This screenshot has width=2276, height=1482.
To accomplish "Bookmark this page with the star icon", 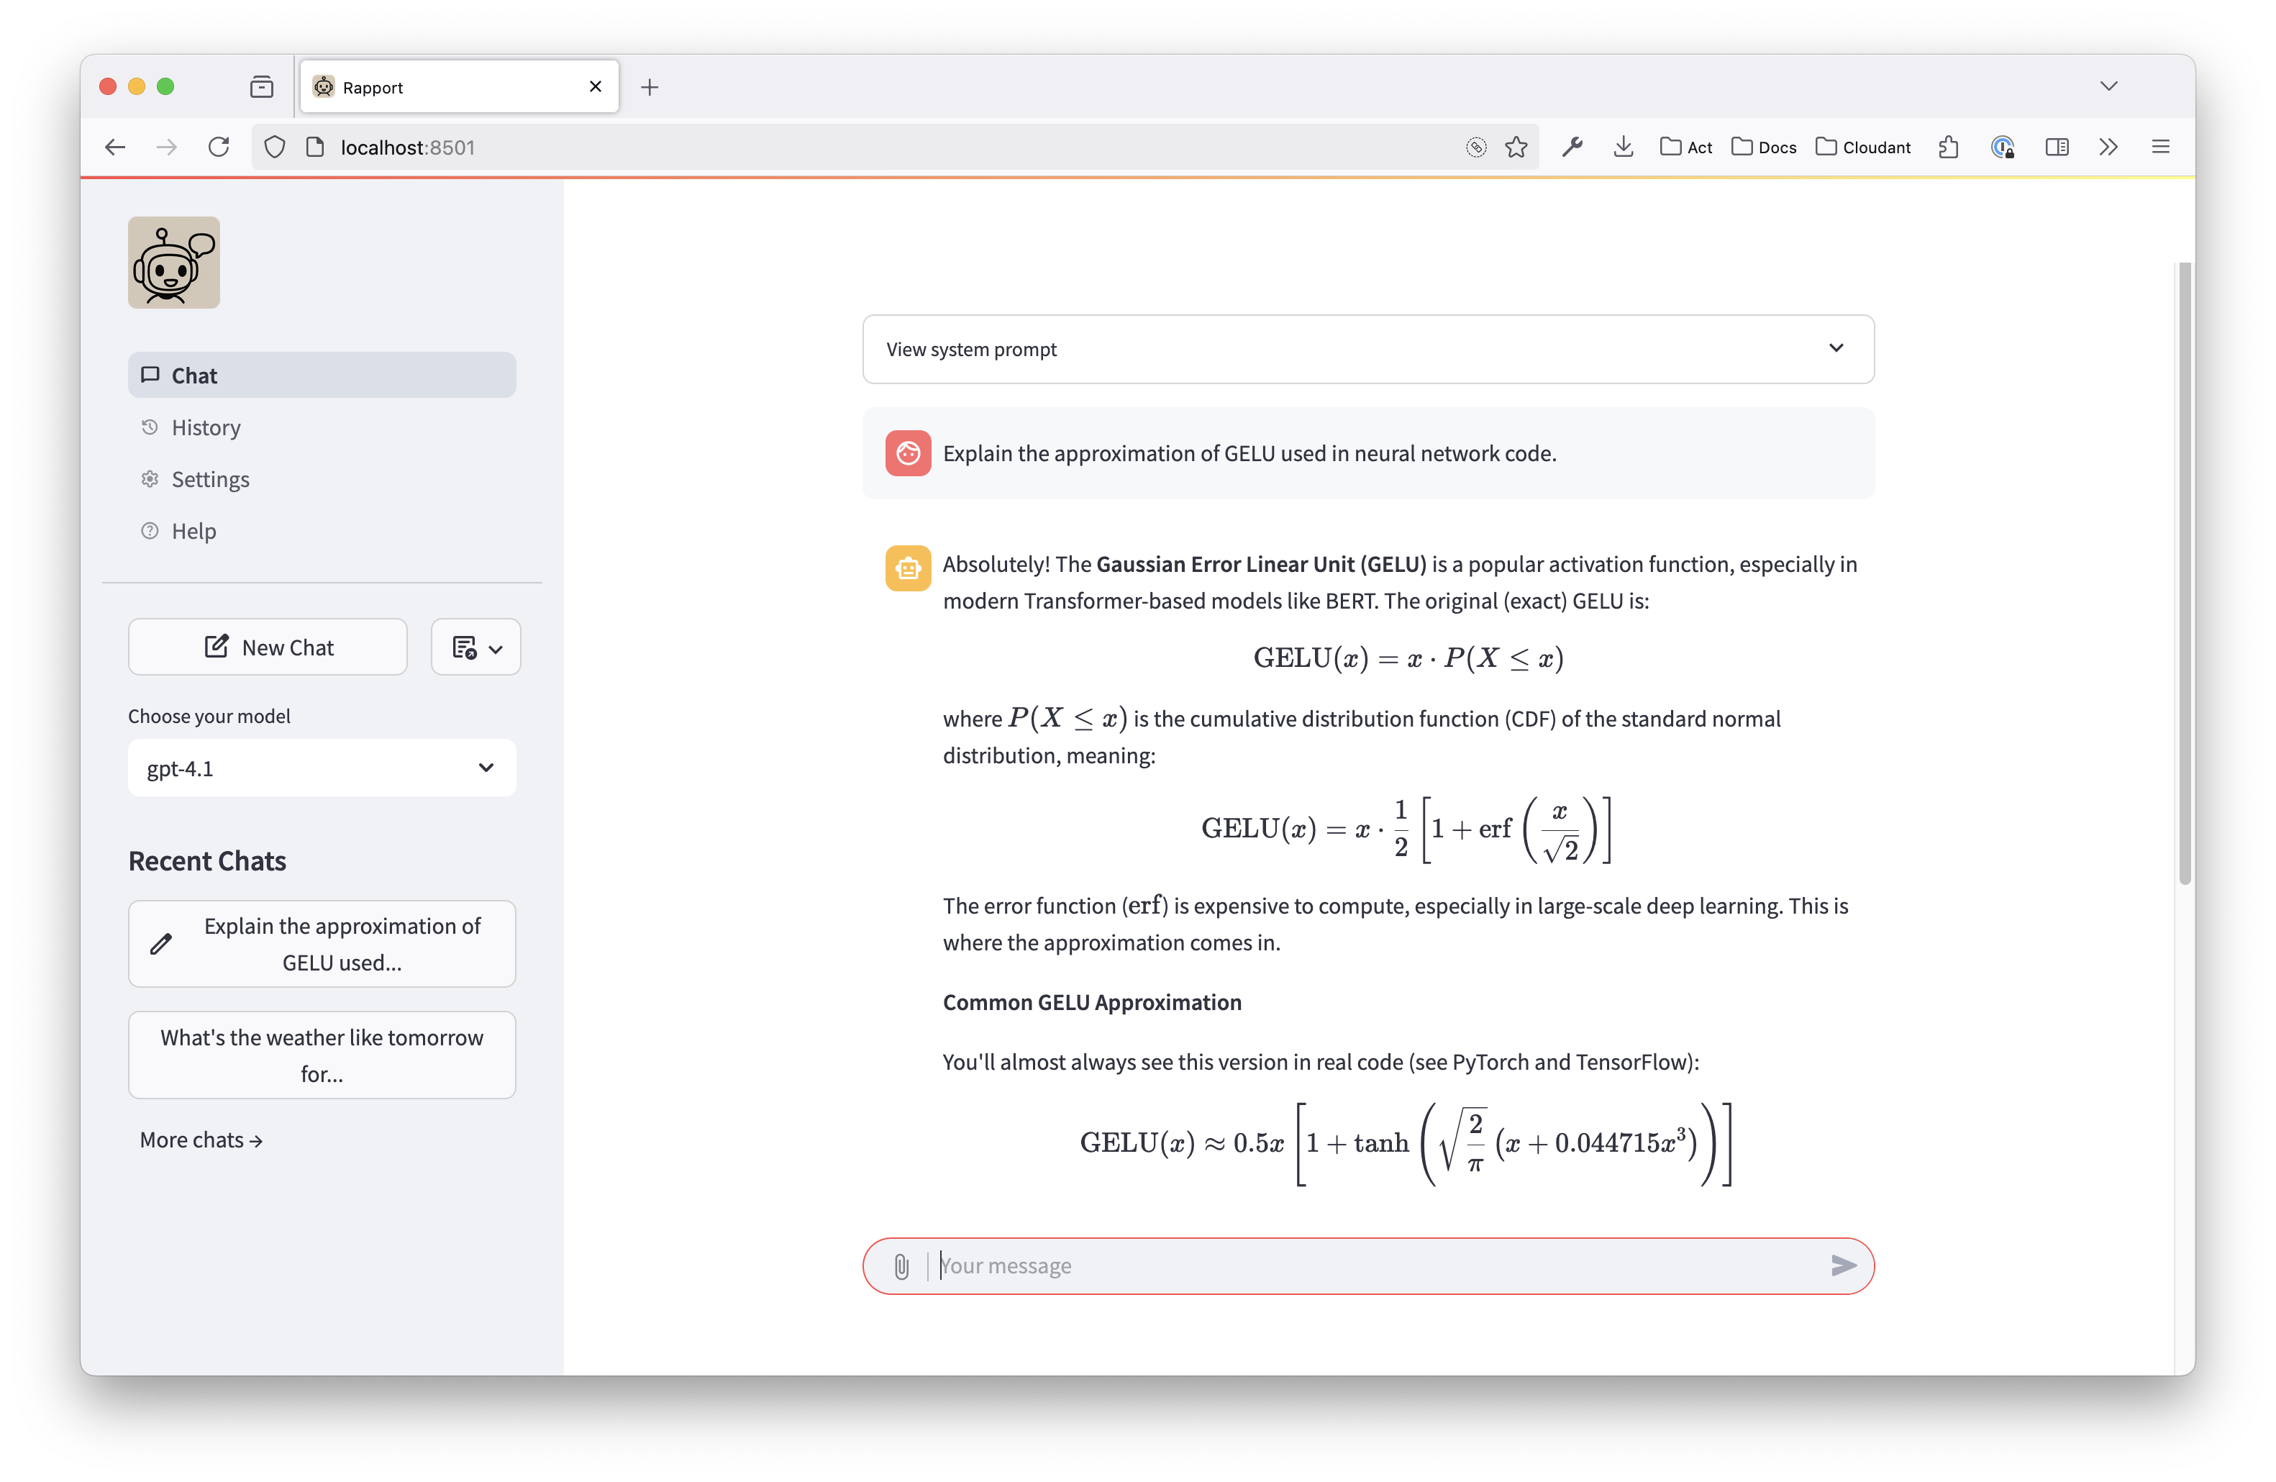I will [x=1516, y=147].
